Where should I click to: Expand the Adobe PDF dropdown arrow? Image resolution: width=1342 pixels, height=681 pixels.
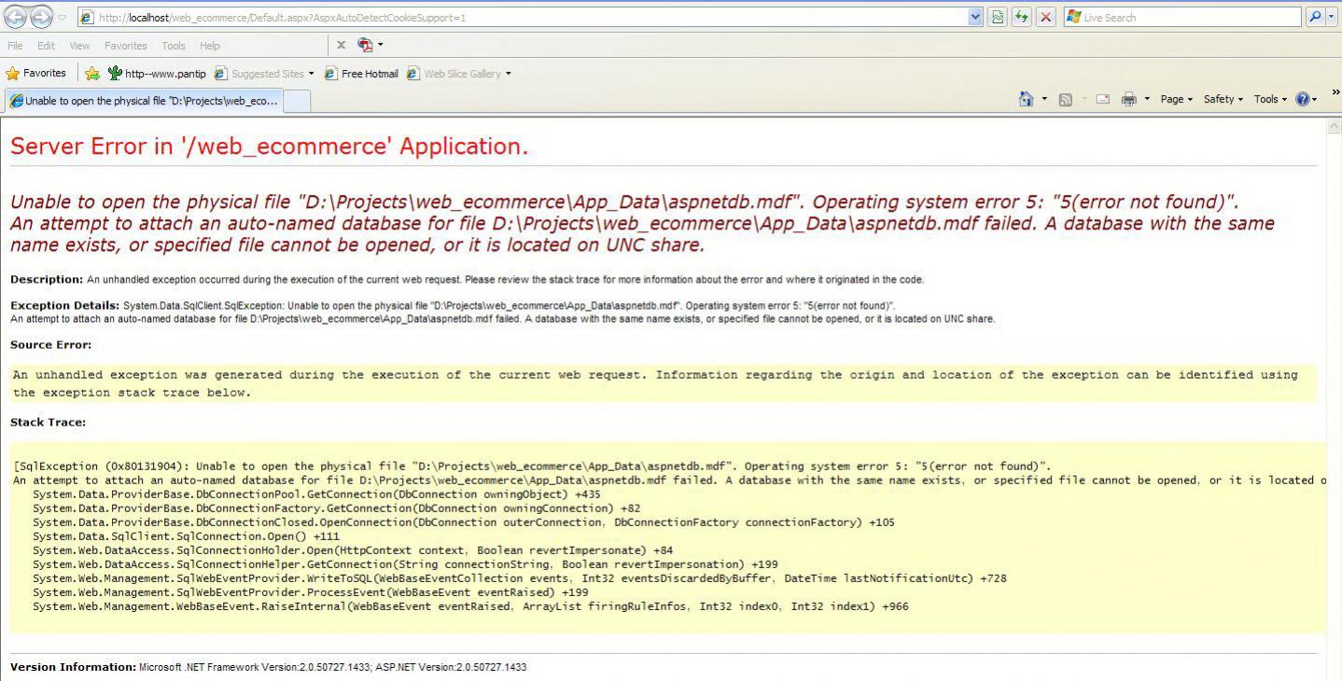coord(380,45)
